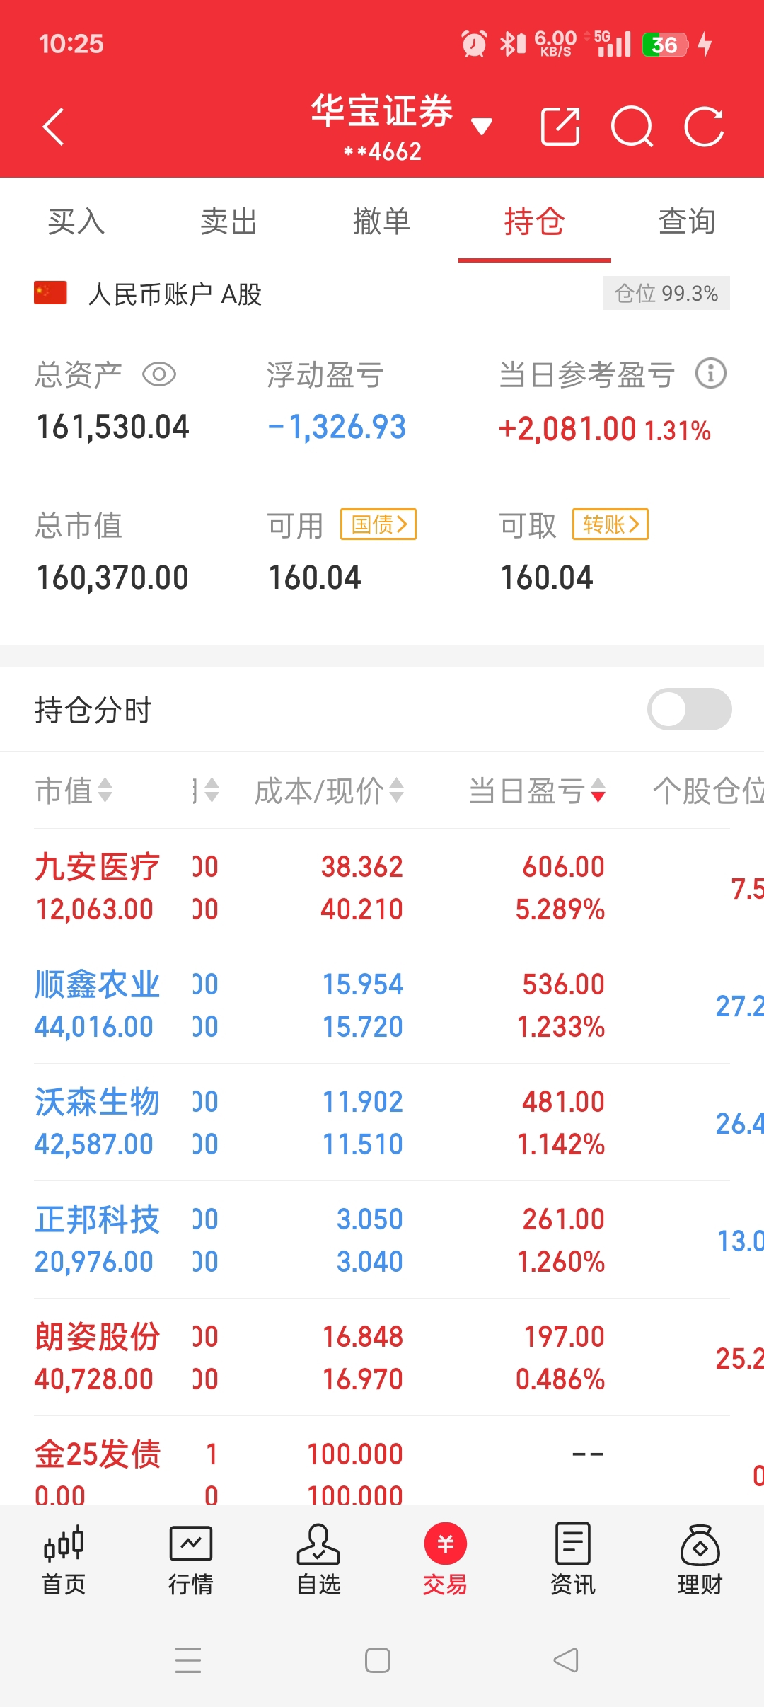Viewport: 764px width, 1707px height.
Task: Tap the total assets value 161,530.04
Action: pos(112,427)
